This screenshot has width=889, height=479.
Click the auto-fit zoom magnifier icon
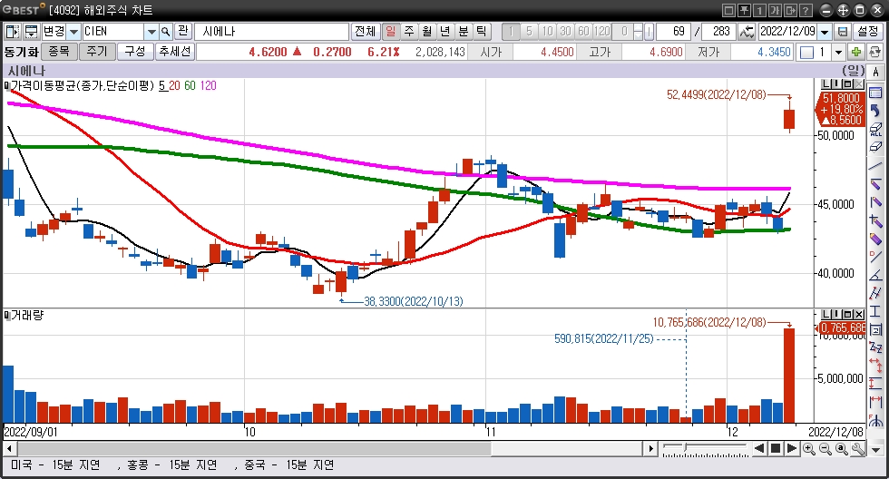(842, 449)
